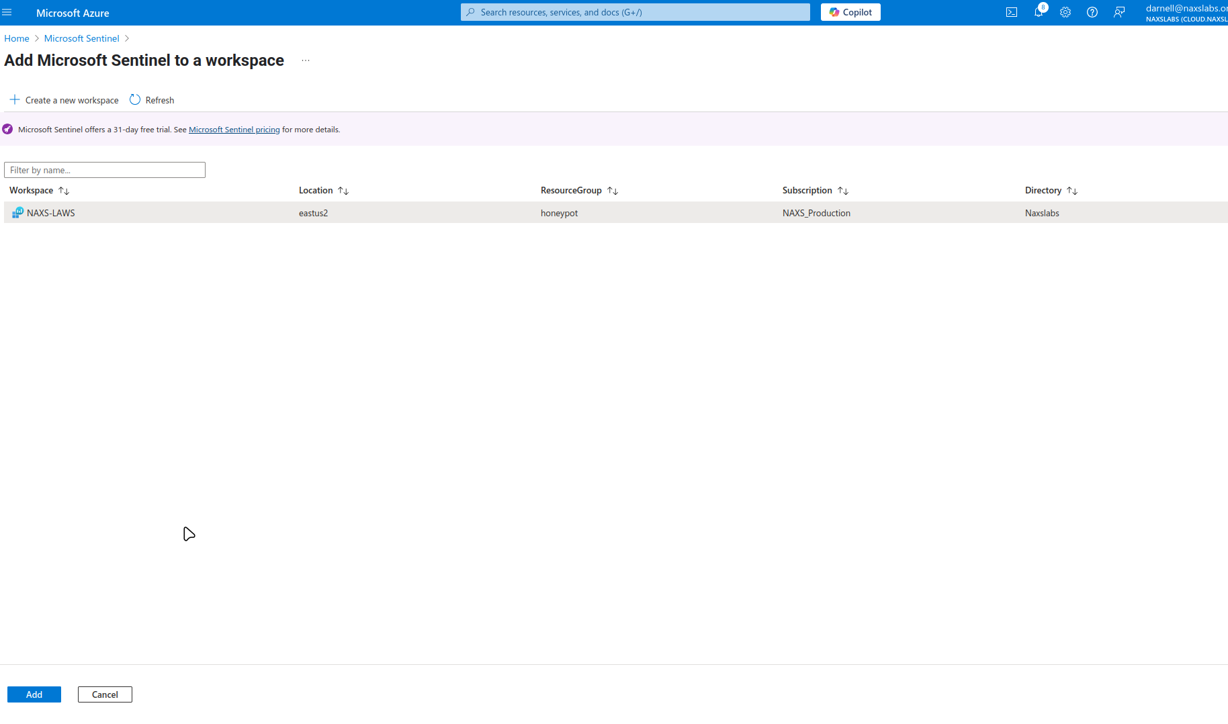Sort by Location column
Screen dimensions: 1228x724
tap(324, 191)
